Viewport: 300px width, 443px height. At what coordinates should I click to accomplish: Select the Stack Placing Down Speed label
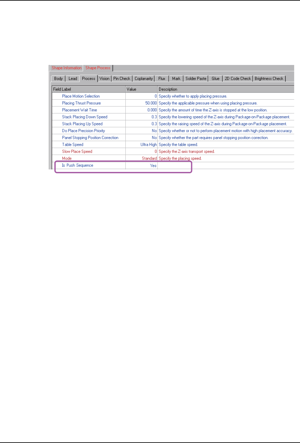click(85, 117)
